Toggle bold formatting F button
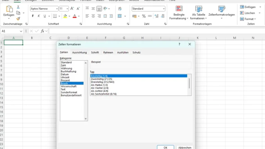The image size is (265, 149). click(33, 16)
